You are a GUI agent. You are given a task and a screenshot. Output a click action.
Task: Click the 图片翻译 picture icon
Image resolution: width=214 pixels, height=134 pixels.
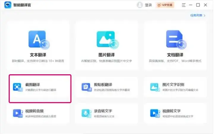tap(108, 40)
